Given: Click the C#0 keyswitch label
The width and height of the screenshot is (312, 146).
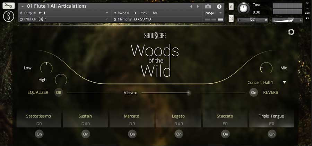Looking at the screenshot, I should [86, 124].
